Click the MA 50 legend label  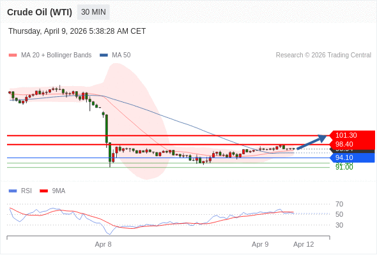121,55
